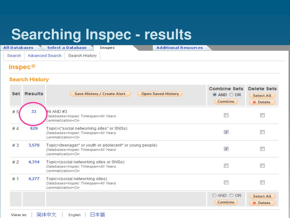Image resolution: width=290 pixels, height=218 pixels.
Task: Select the Inspec tab
Action: [107, 48]
